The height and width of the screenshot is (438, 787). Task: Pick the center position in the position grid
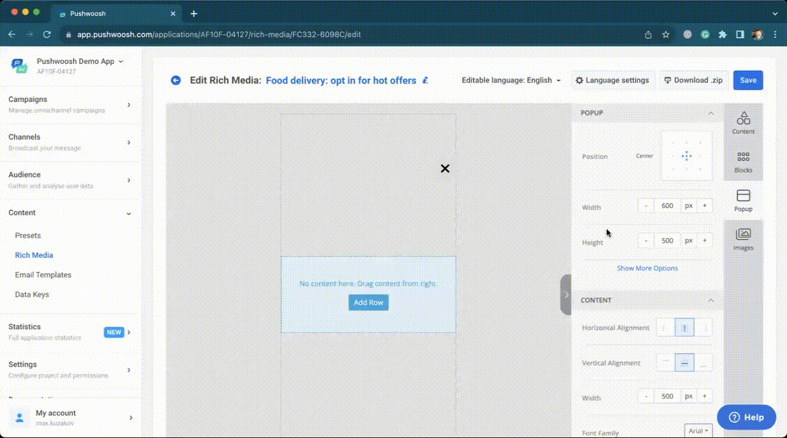click(x=686, y=156)
